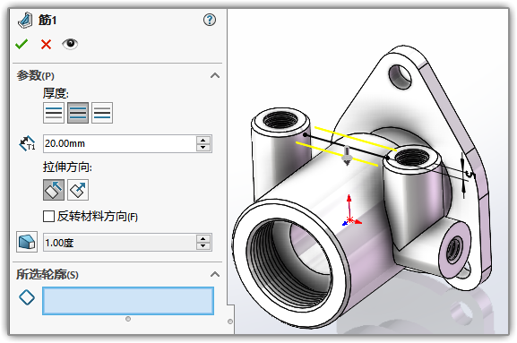Choose parallel-to-sketch extrusion direction
Viewport: 517px width, 343px height.
point(54,190)
